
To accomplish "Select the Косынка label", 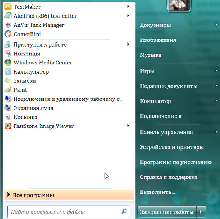I will 26,117.
